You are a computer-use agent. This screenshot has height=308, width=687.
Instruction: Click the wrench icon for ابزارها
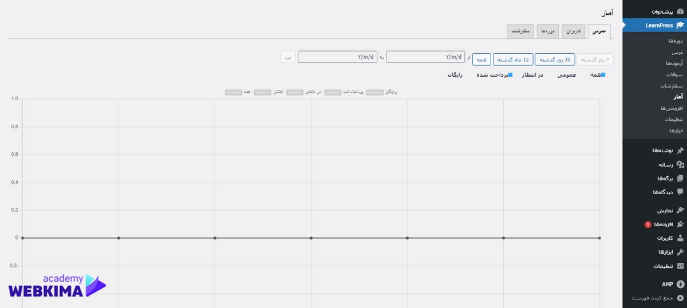(680, 252)
